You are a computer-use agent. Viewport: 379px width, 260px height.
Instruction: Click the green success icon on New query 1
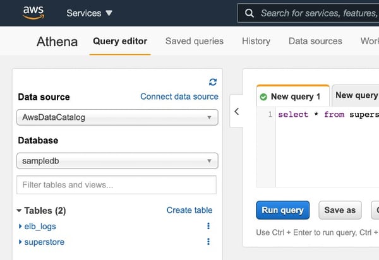(263, 97)
